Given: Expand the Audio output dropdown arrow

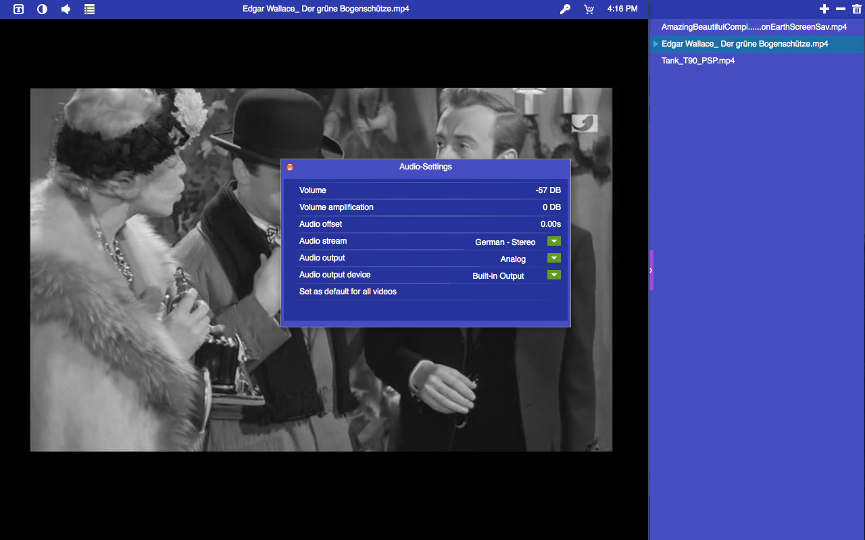Looking at the screenshot, I should (554, 258).
